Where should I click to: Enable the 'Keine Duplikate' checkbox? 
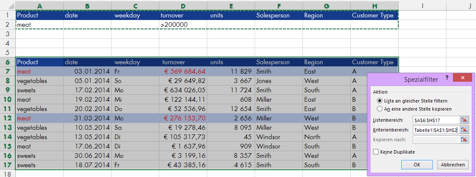(376, 151)
